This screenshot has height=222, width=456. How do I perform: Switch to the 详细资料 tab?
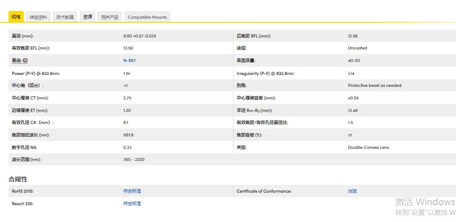pos(38,17)
